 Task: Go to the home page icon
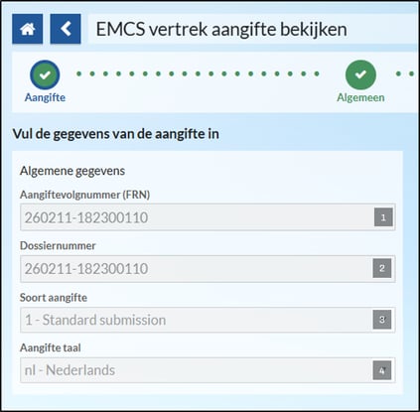(x=28, y=29)
